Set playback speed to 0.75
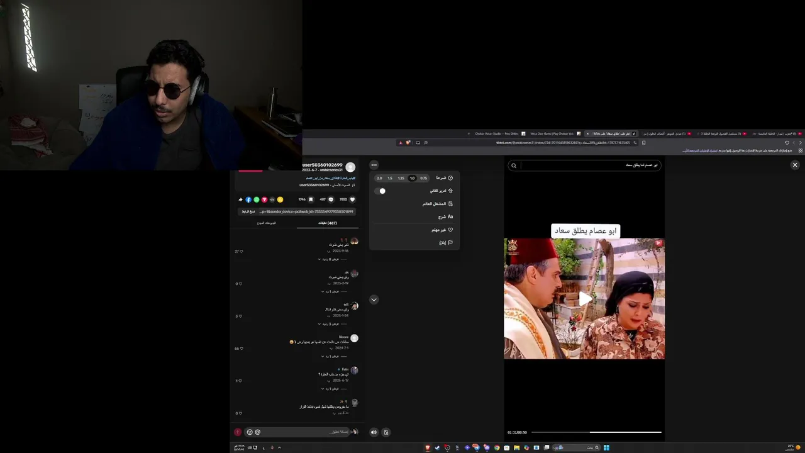 point(423,178)
